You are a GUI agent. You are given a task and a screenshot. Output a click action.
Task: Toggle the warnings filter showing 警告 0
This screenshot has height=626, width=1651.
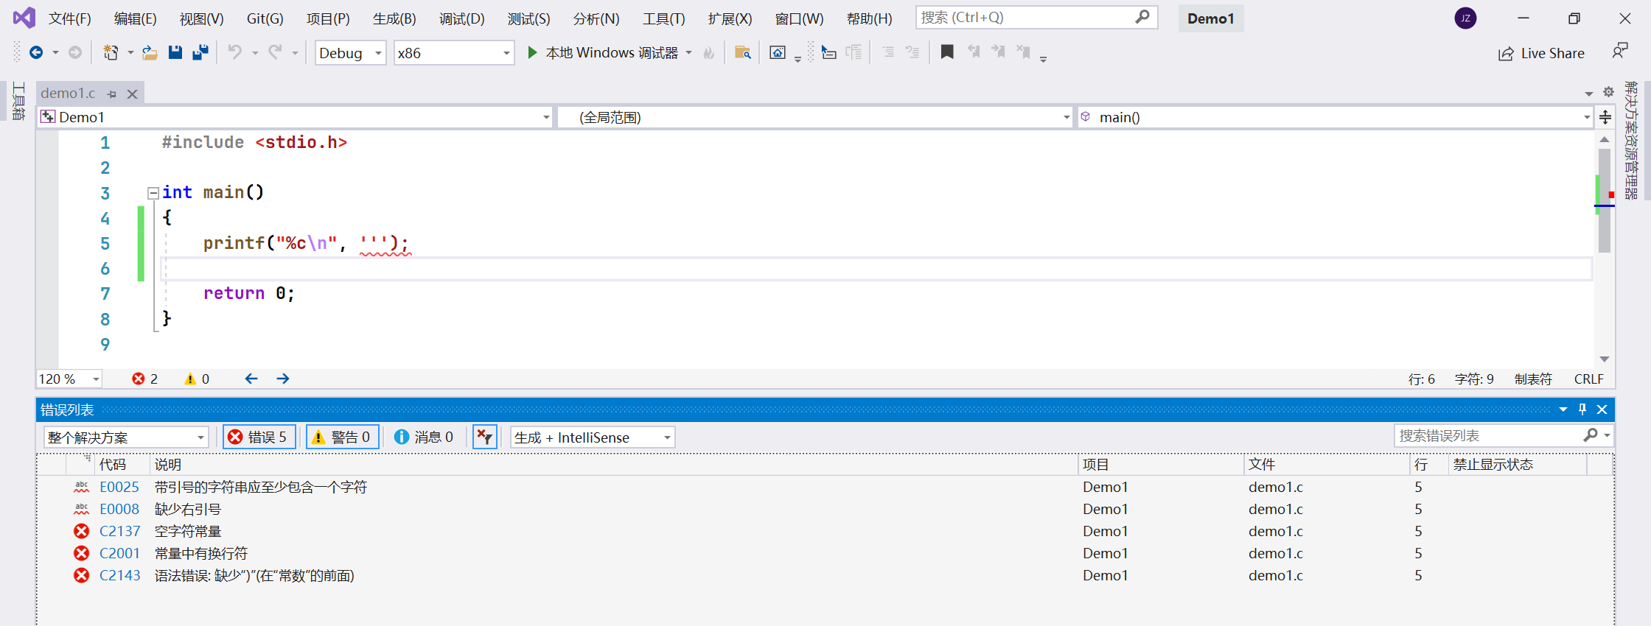[x=343, y=437]
